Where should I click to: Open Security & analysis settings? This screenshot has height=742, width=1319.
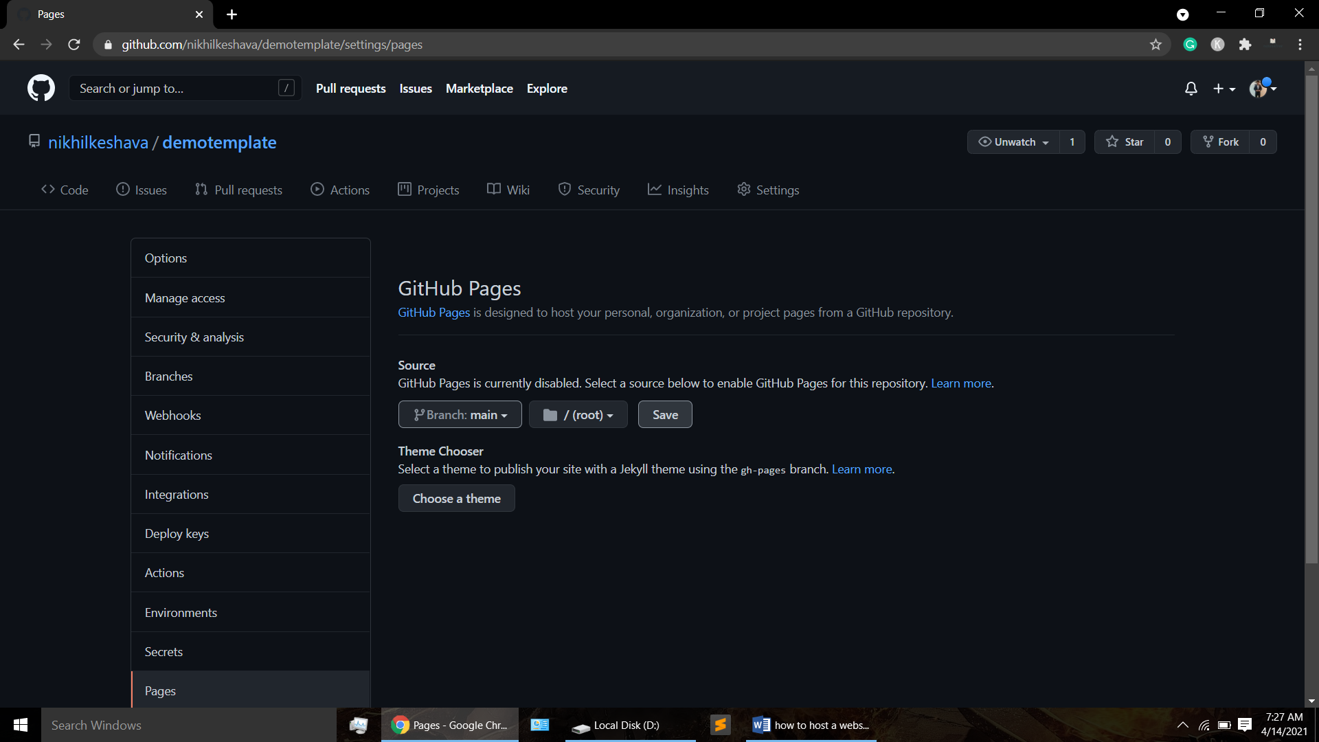coord(251,337)
